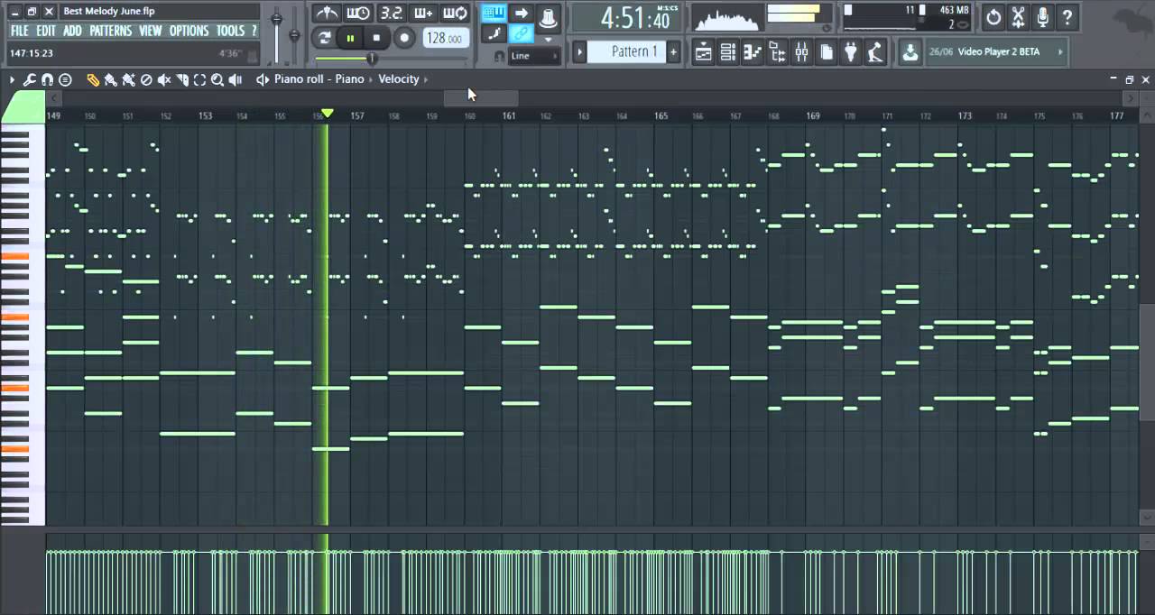Open the Playlist window icon

click(703, 52)
